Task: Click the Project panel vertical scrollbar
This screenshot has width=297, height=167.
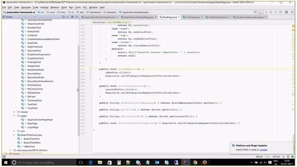Action: (x=78, y=90)
